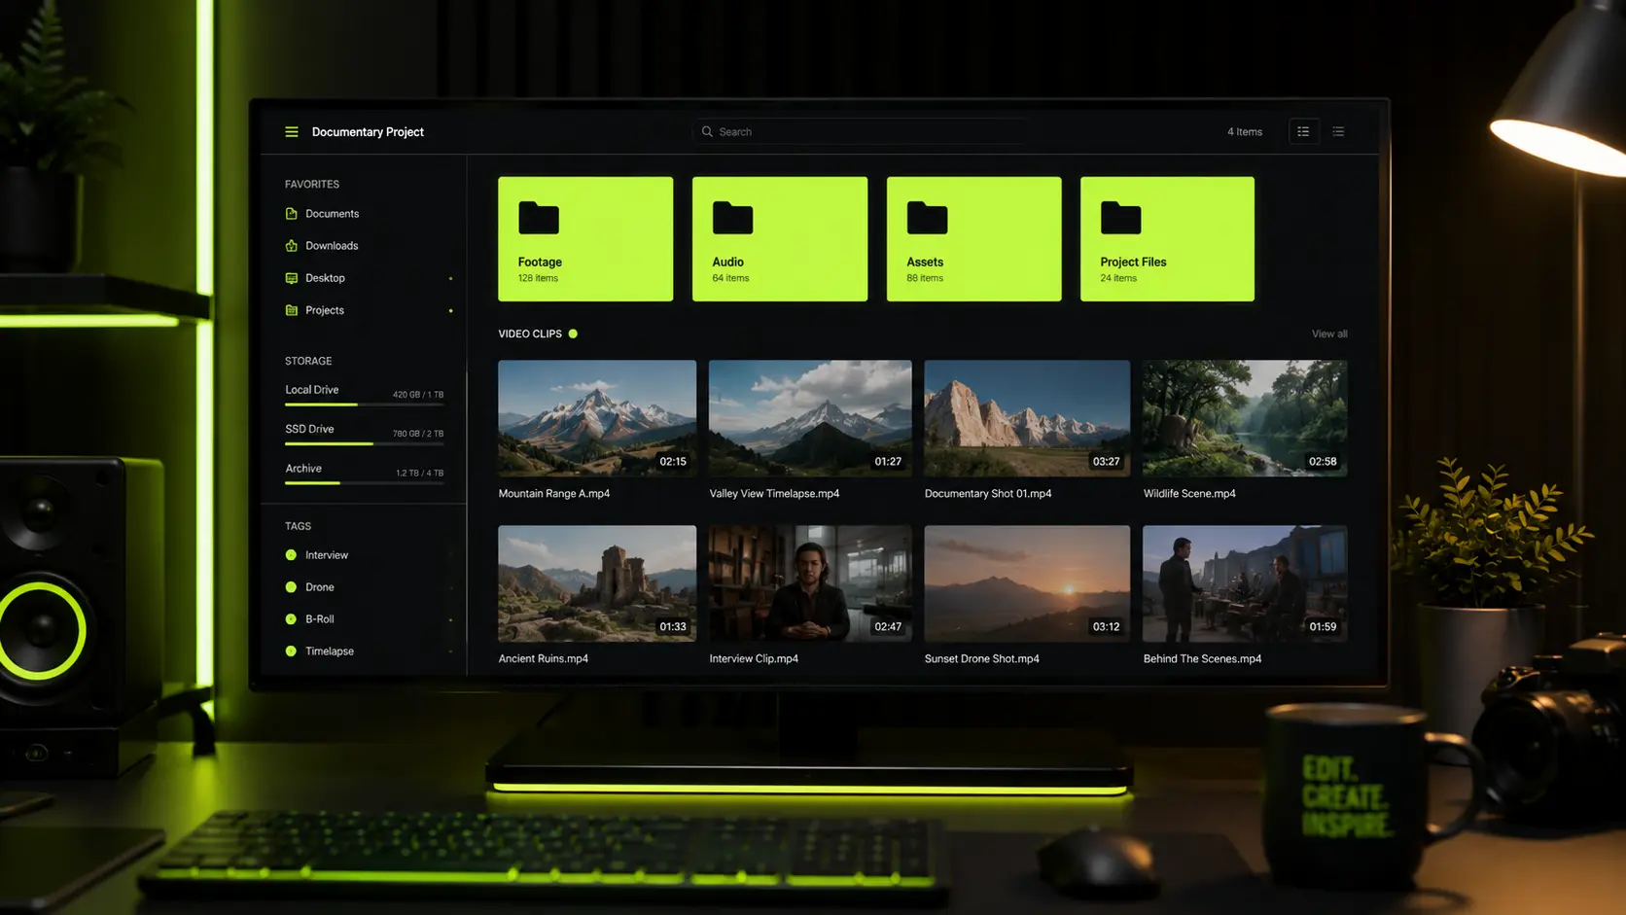Toggle the Interview tag dot
This screenshot has width=1626, height=915.
click(291, 554)
